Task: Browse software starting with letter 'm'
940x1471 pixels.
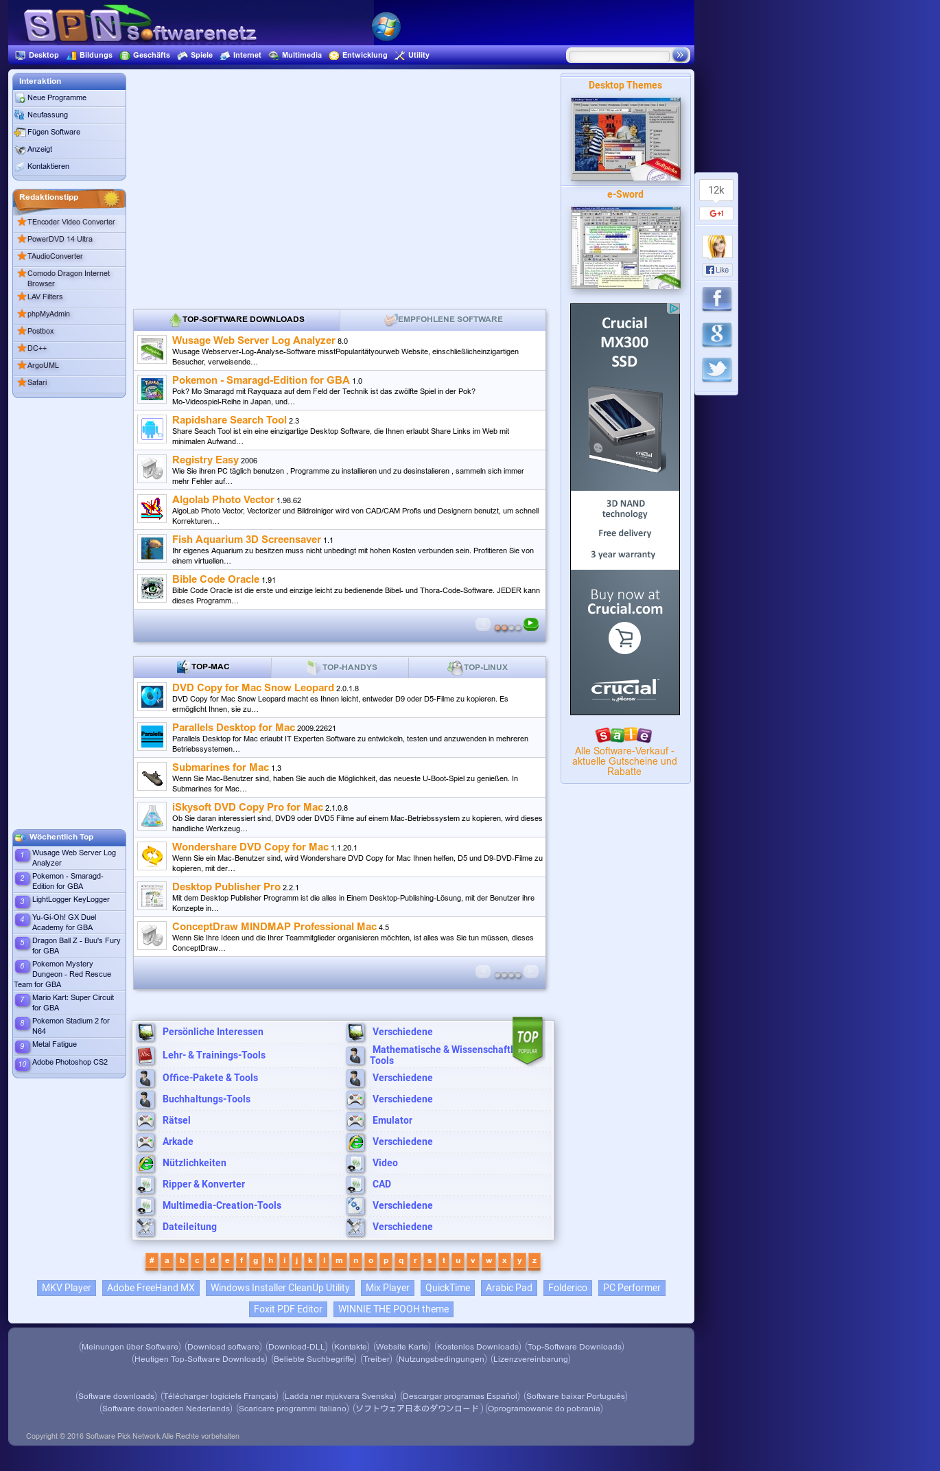Action: 339,1261
